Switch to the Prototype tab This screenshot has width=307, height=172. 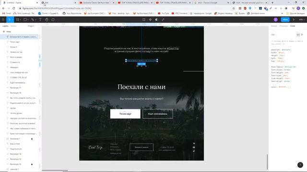click(x=283, y=26)
